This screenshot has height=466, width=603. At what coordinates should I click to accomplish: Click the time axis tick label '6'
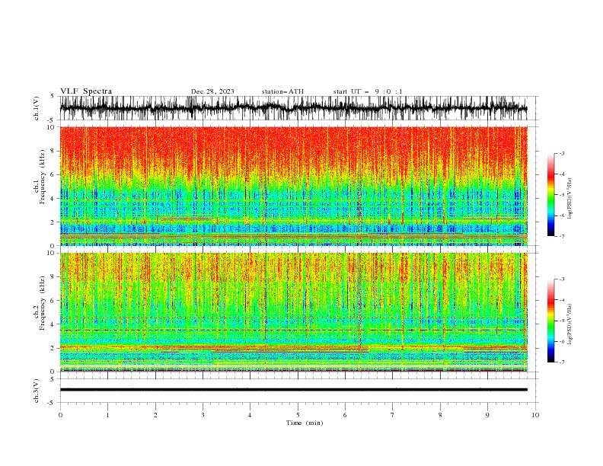[345, 415]
